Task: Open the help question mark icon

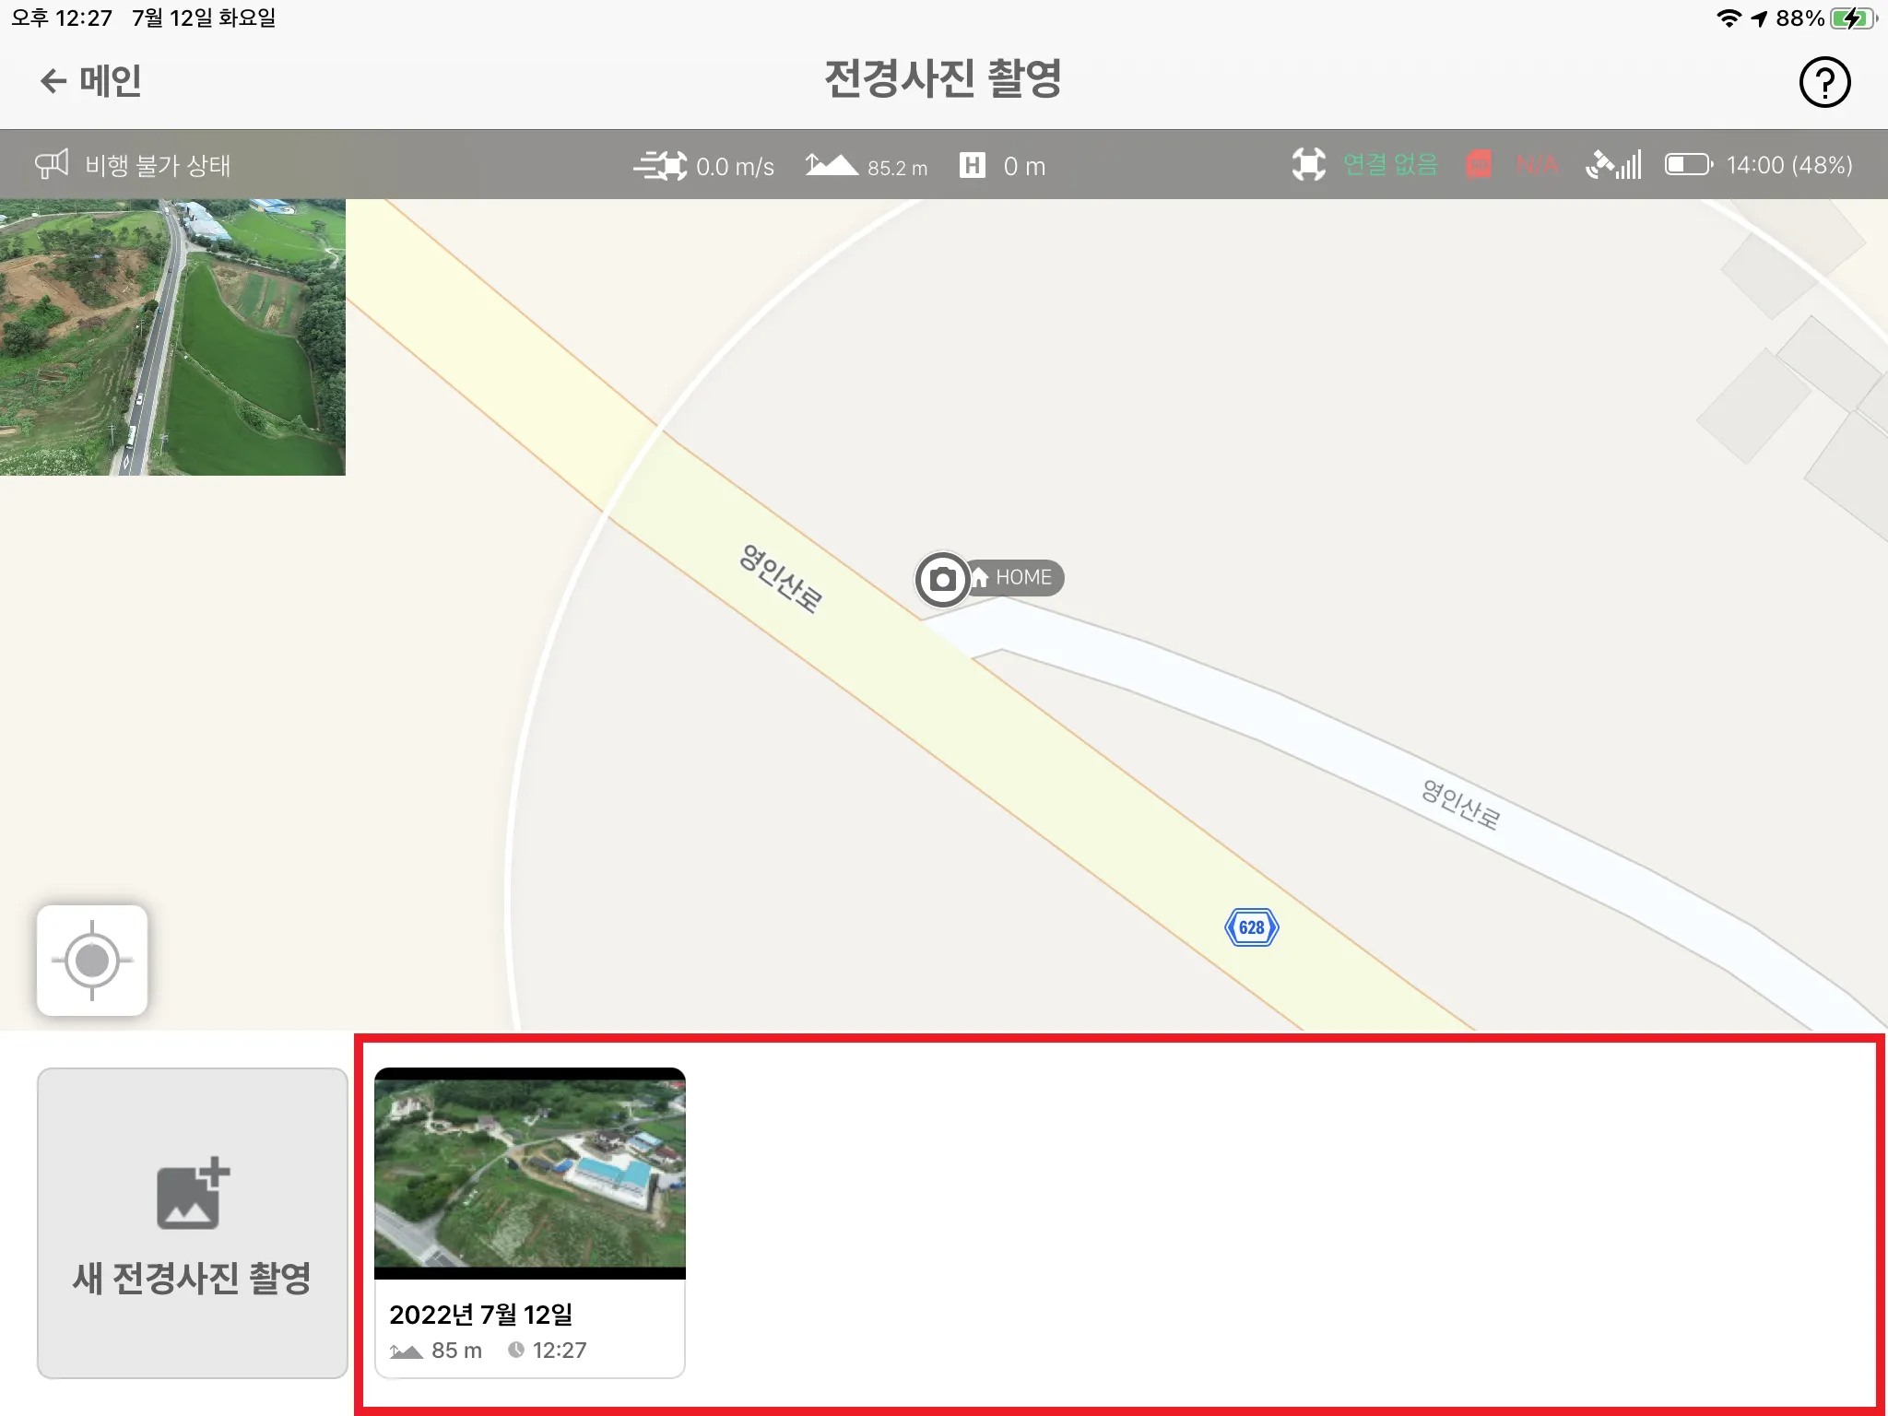Action: (x=1824, y=82)
